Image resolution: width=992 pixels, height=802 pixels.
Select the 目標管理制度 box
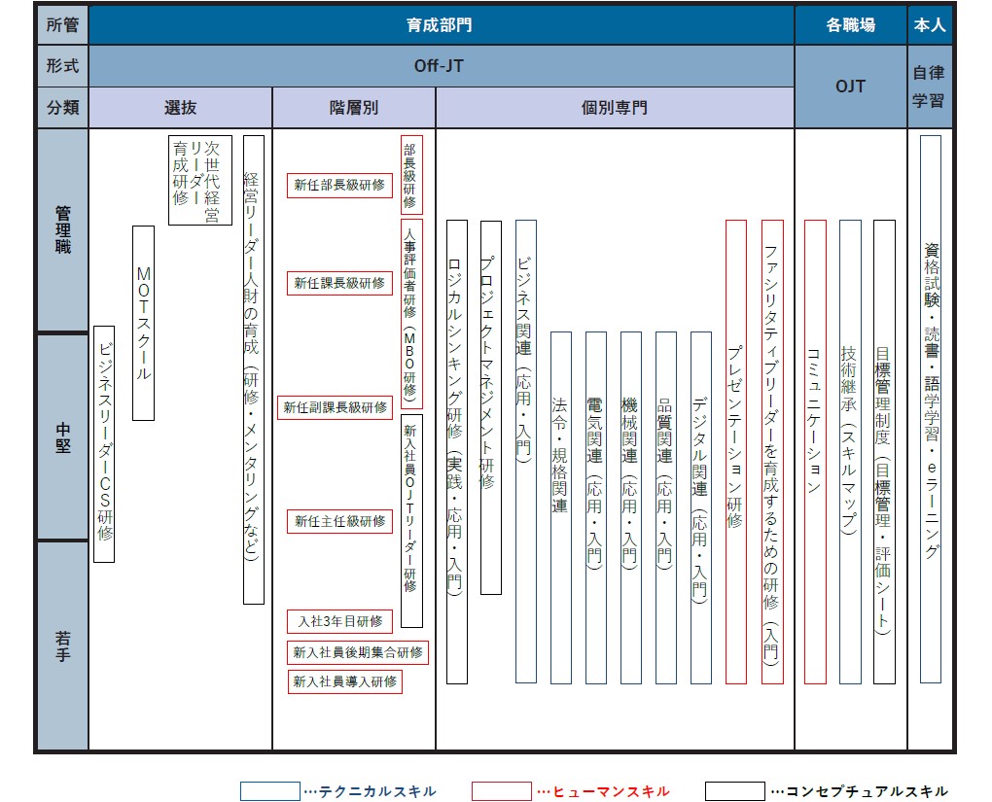point(884,452)
